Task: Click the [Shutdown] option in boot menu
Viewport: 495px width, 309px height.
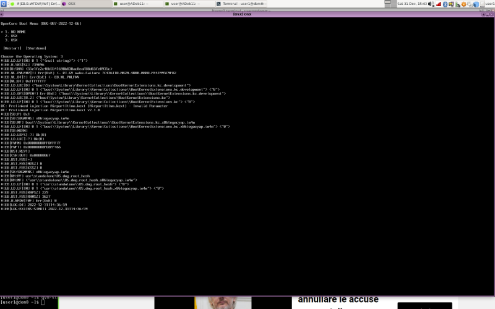Action: click(36, 48)
